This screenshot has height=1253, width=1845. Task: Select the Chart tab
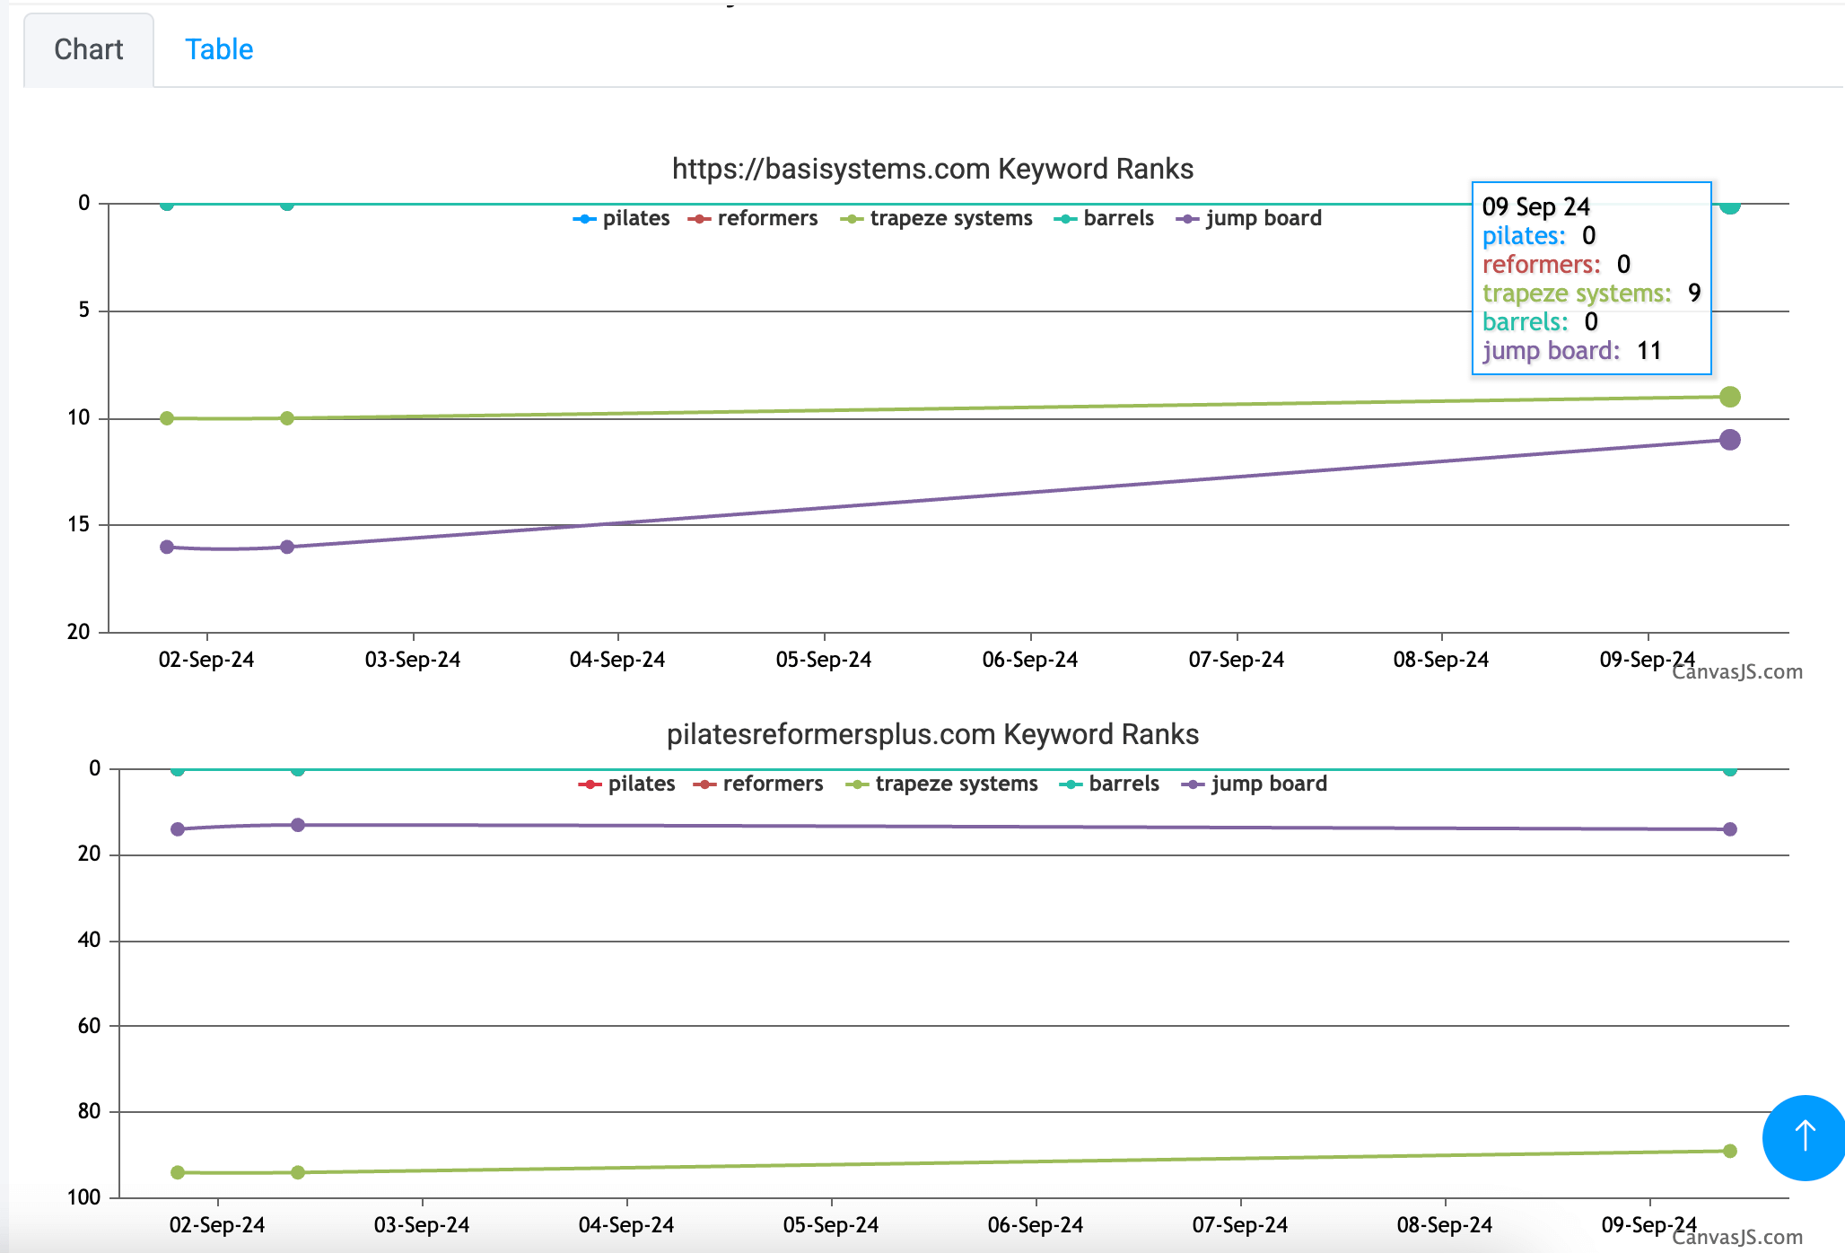click(x=88, y=49)
